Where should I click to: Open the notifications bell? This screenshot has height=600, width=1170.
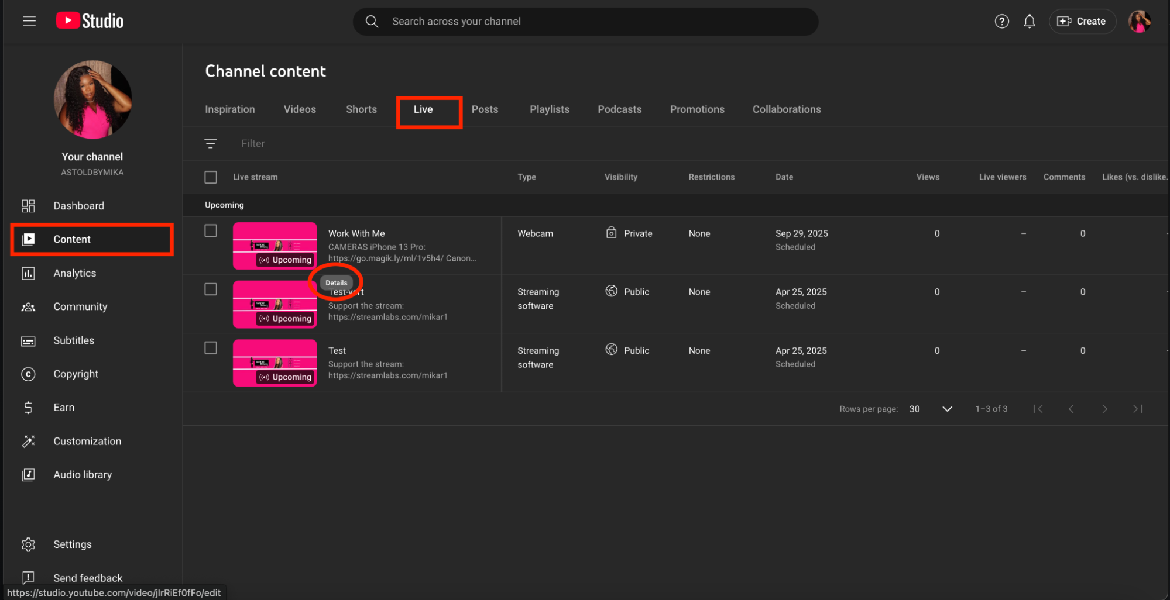[1029, 22]
